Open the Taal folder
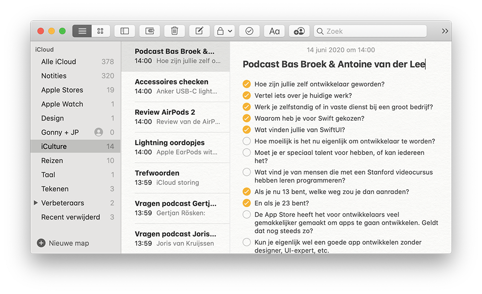 [x=75, y=175]
